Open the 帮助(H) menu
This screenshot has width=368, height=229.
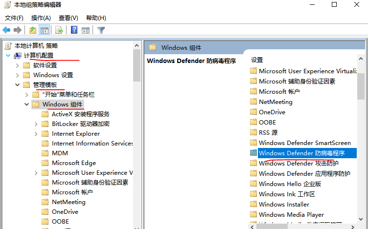coord(96,18)
